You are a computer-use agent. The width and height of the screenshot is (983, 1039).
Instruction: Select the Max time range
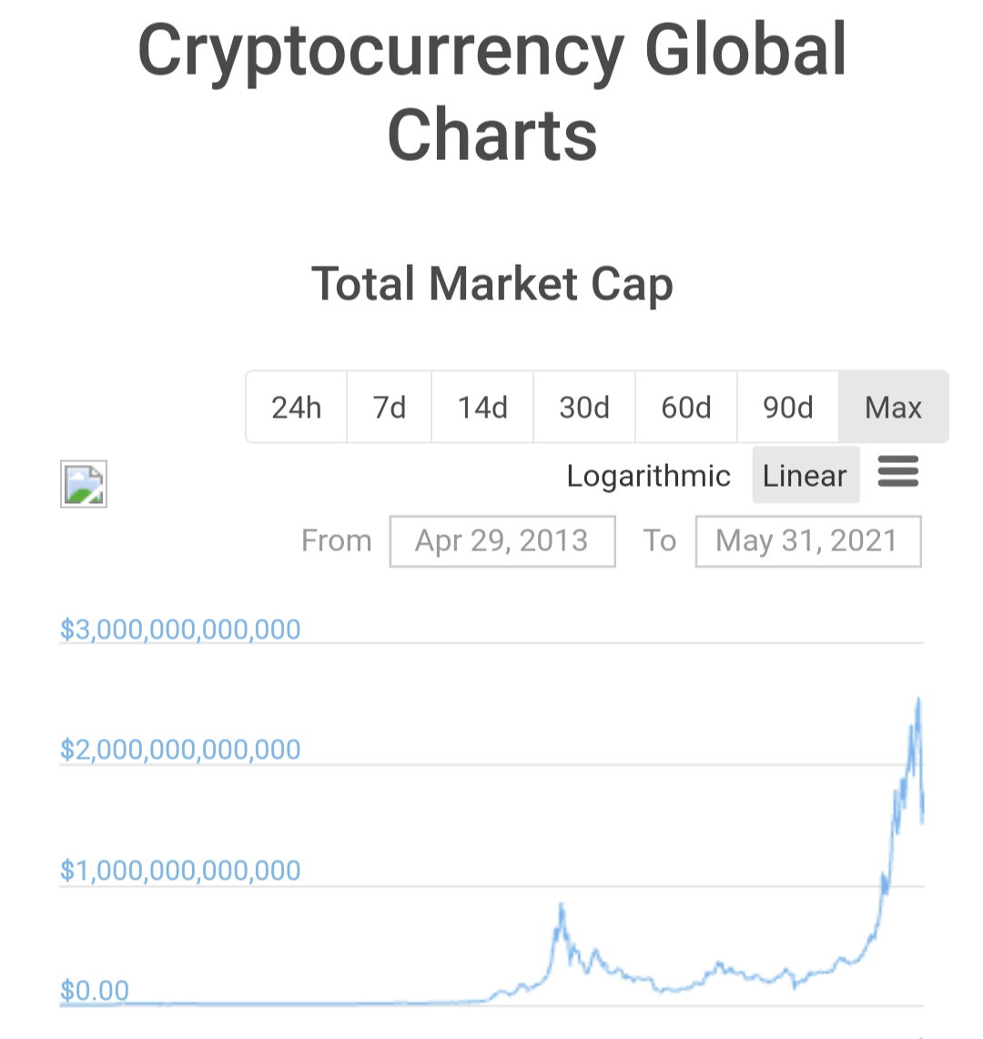point(894,407)
